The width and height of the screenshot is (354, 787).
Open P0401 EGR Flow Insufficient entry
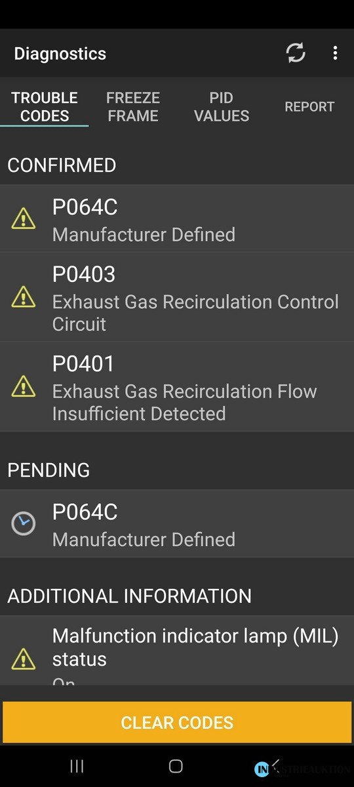click(177, 386)
